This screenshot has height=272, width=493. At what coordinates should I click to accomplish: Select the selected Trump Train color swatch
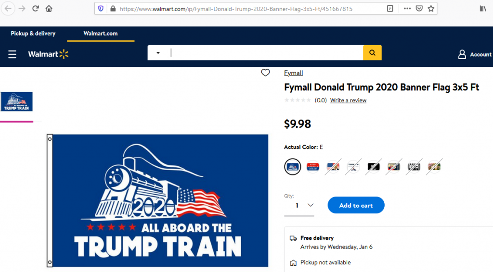click(x=292, y=167)
